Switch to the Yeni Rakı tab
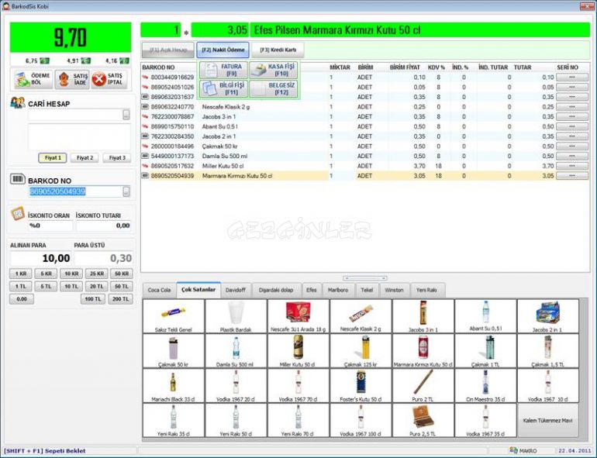The width and height of the screenshot is (597, 458). 426,290
